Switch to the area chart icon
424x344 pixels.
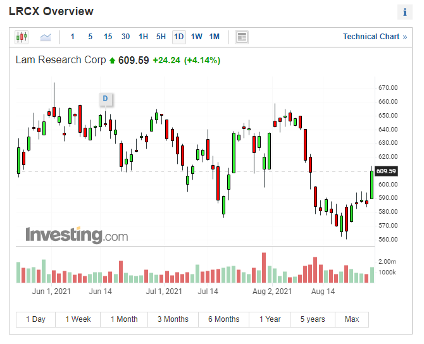tap(46, 37)
